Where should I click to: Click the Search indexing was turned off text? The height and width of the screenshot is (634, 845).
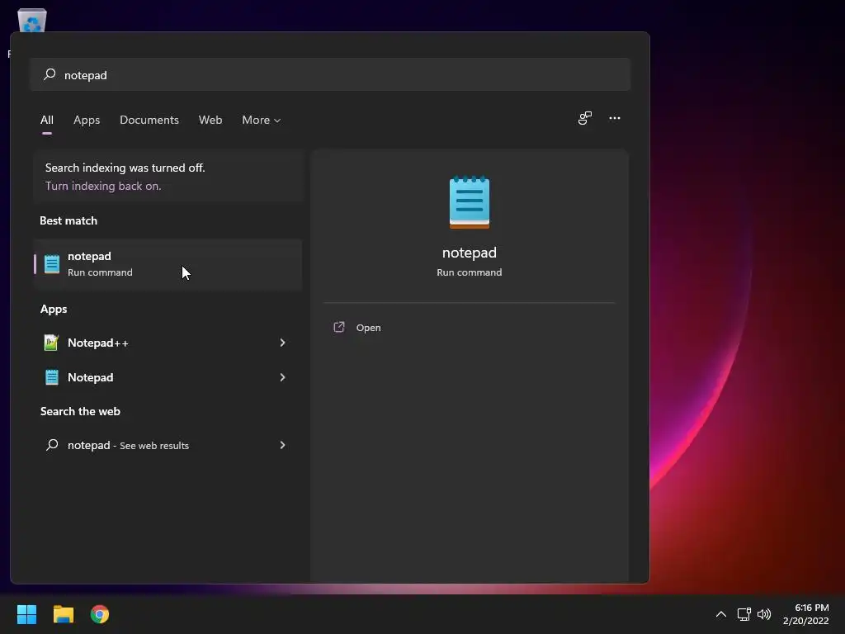point(125,168)
